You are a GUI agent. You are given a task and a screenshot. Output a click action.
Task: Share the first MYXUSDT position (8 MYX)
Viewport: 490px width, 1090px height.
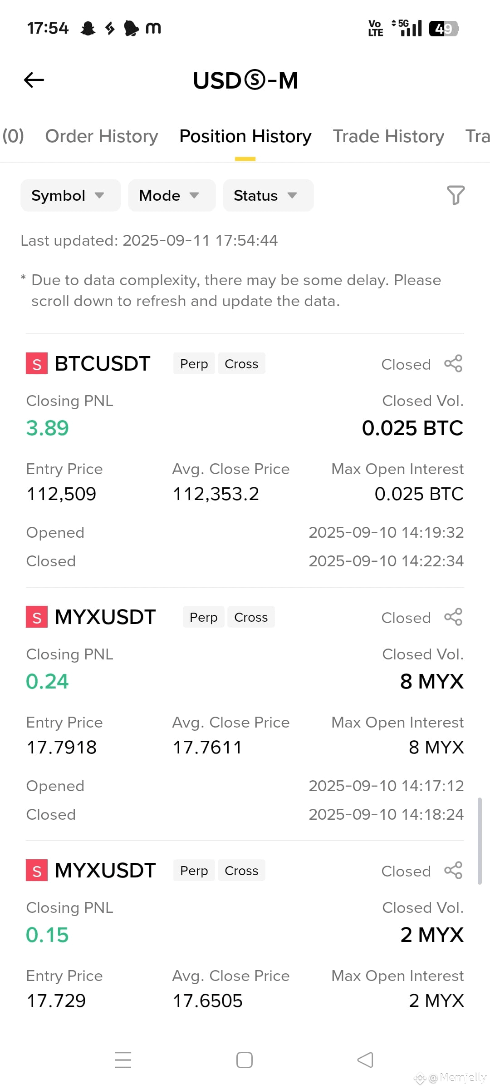453,617
